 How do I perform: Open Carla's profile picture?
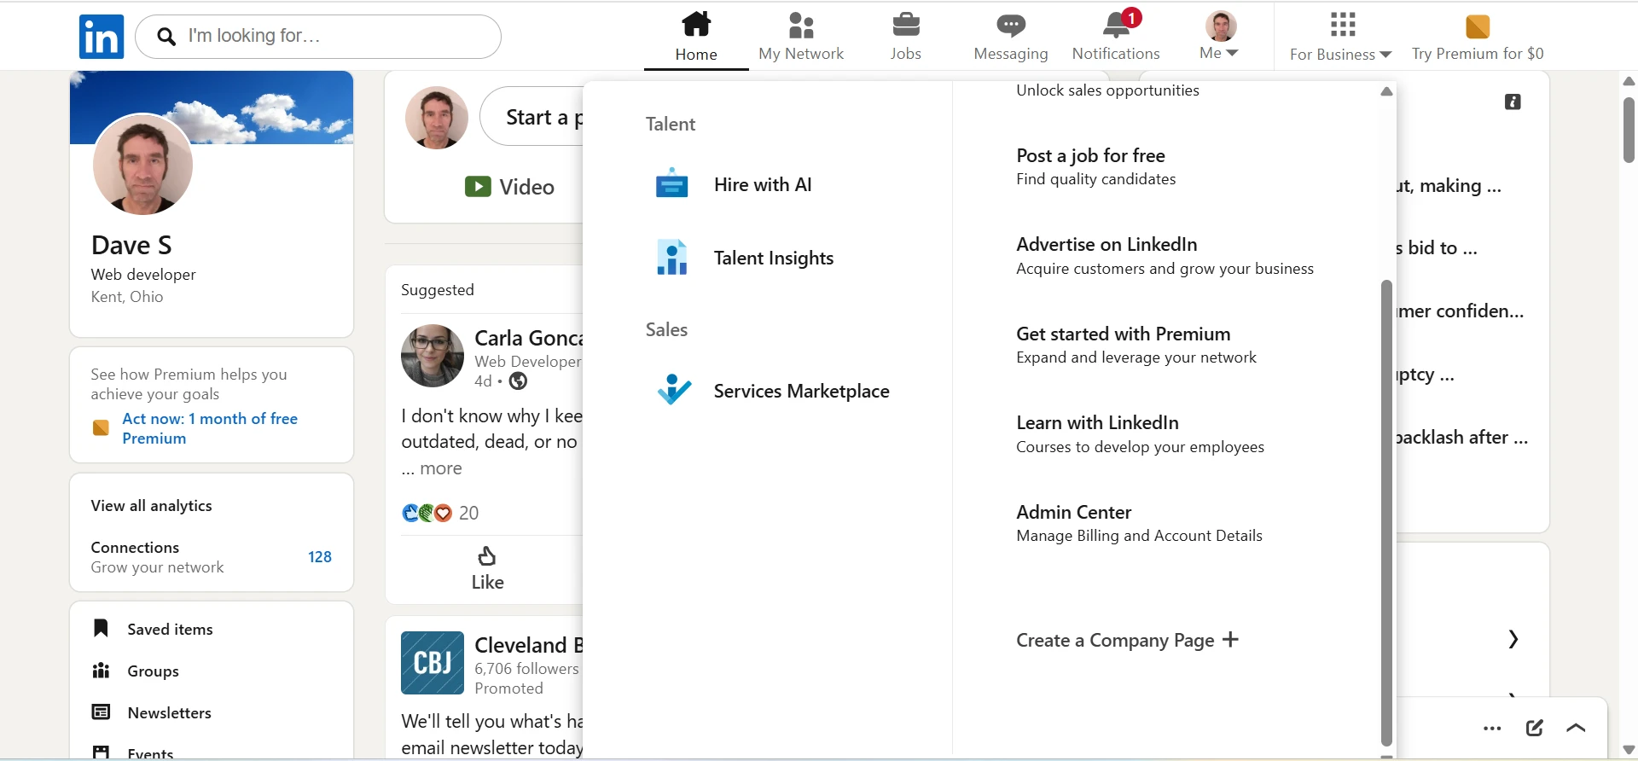(x=433, y=356)
